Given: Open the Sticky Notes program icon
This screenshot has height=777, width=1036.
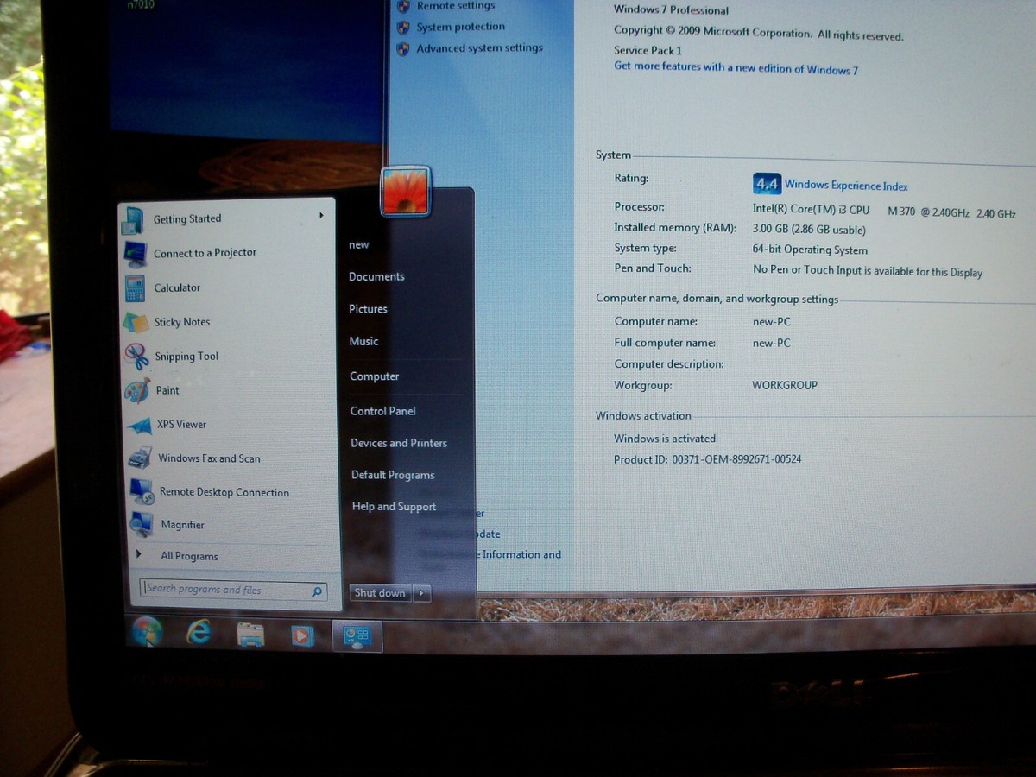Looking at the screenshot, I should click(136, 322).
